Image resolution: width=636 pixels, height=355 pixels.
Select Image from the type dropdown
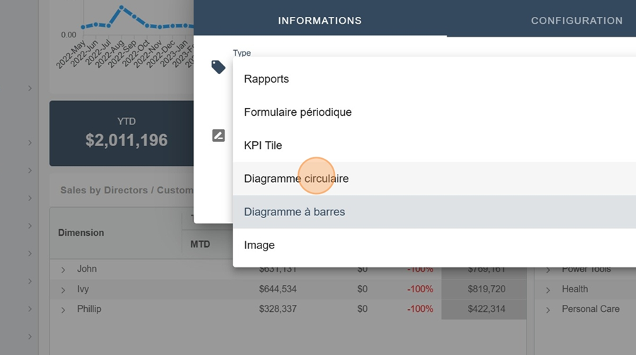coord(259,245)
